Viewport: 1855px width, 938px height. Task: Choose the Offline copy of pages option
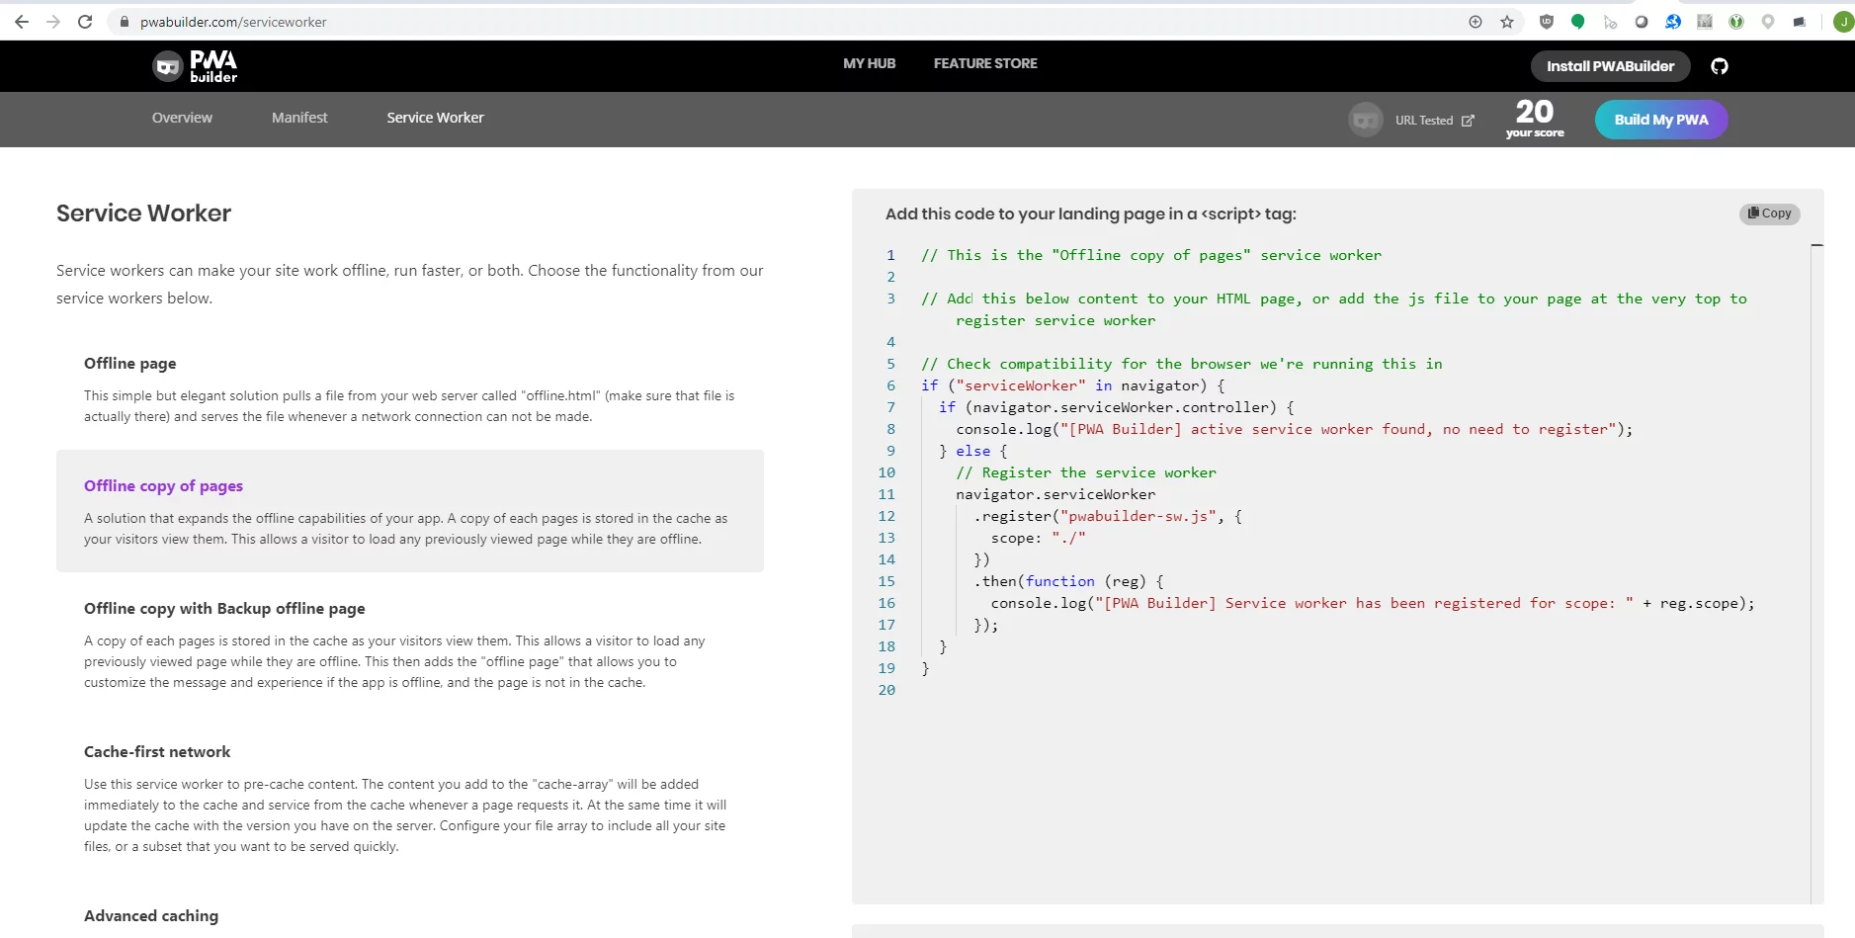(409, 511)
